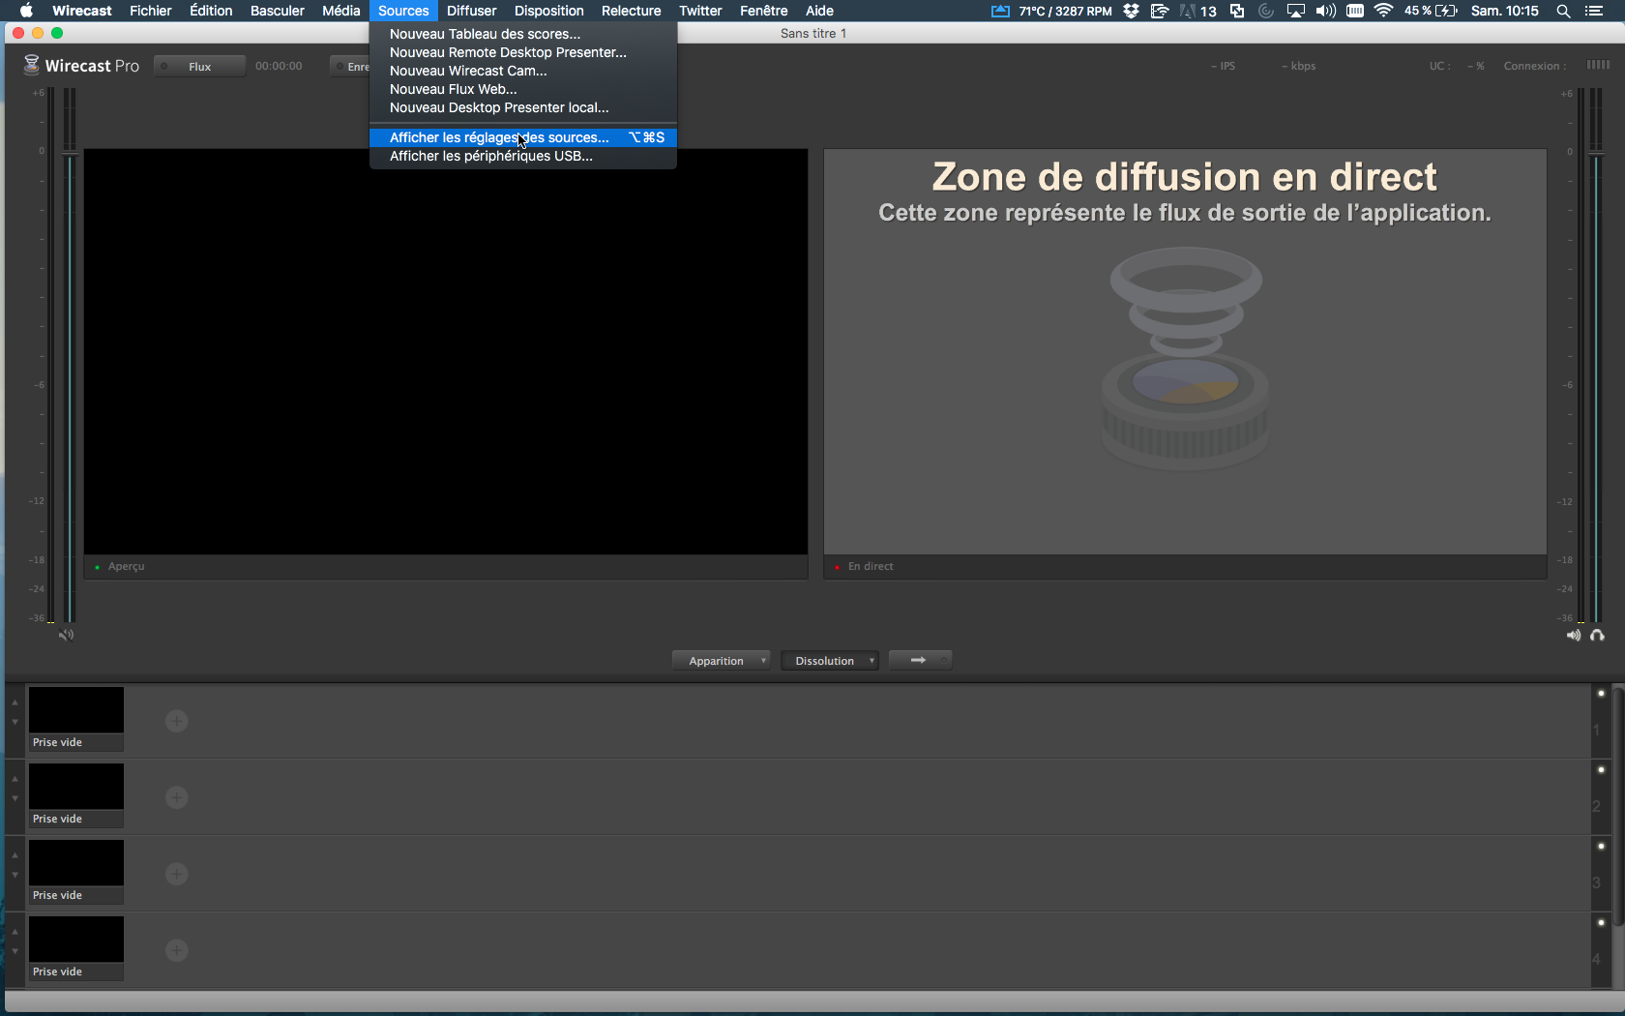
Task: Click the live output speaker icon
Action: coord(1574,635)
